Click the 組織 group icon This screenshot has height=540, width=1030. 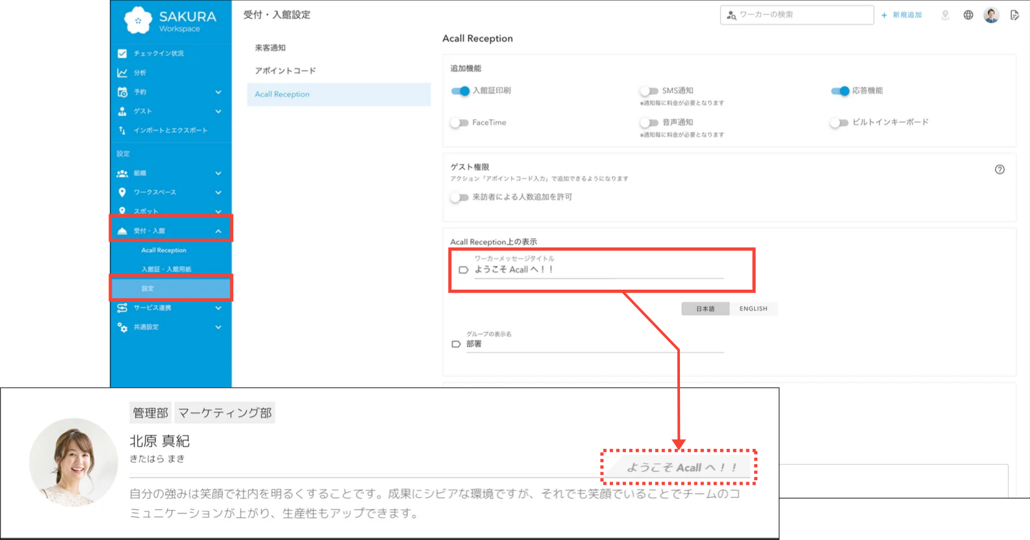click(x=122, y=173)
